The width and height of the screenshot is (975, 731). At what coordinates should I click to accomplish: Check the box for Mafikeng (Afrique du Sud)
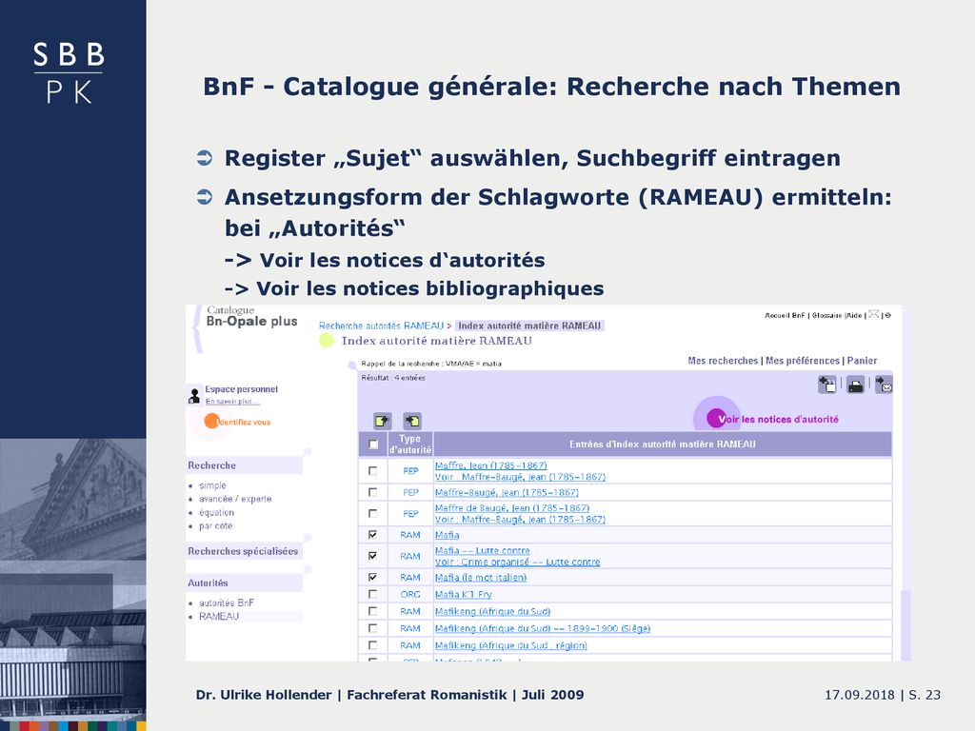coord(373,612)
